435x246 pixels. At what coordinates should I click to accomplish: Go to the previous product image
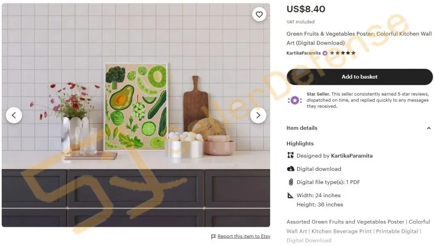tap(14, 115)
